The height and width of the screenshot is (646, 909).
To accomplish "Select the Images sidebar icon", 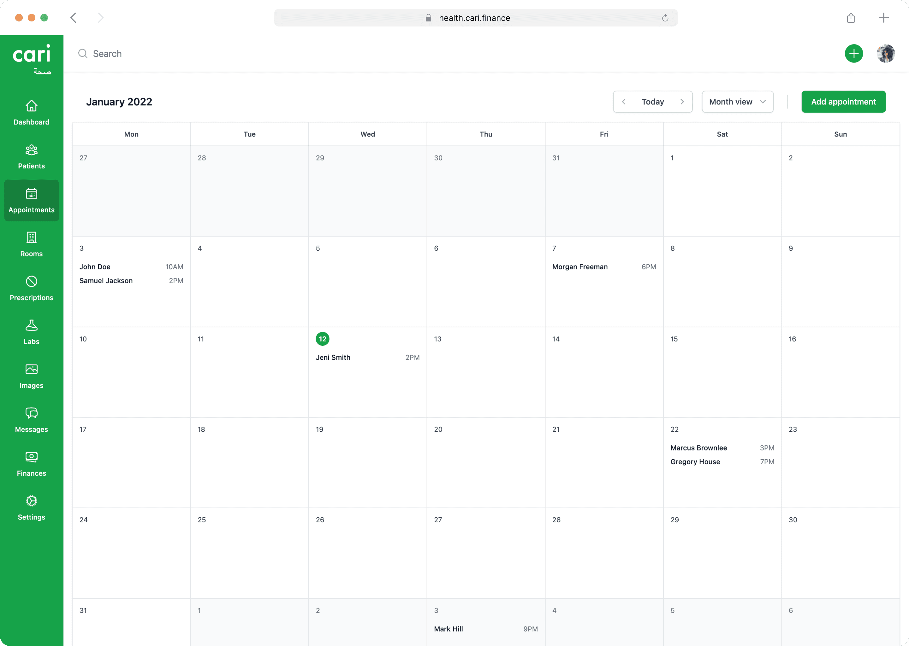I will (31, 375).
